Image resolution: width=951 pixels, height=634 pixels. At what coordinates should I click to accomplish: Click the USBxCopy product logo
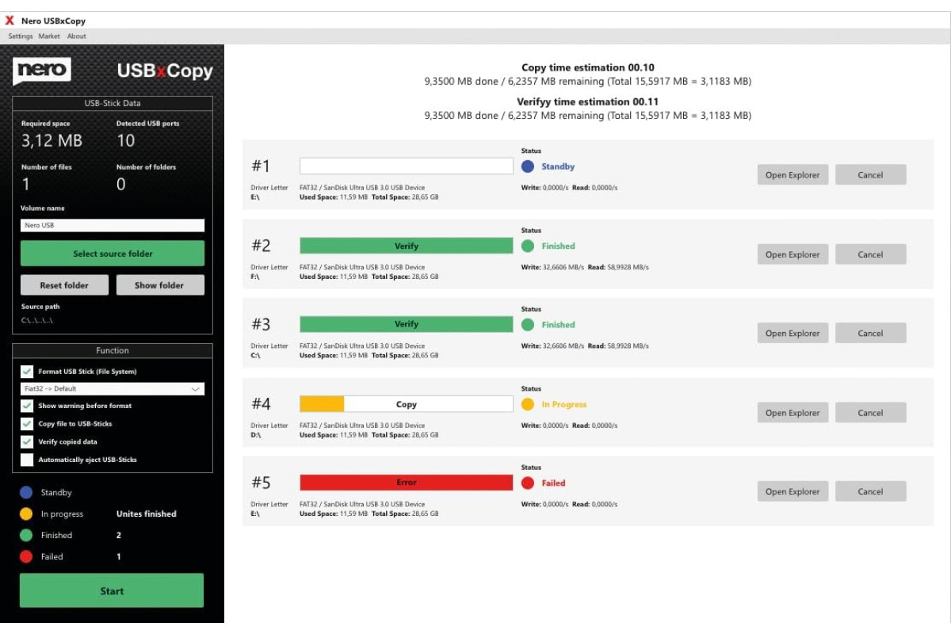pos(165,71)
